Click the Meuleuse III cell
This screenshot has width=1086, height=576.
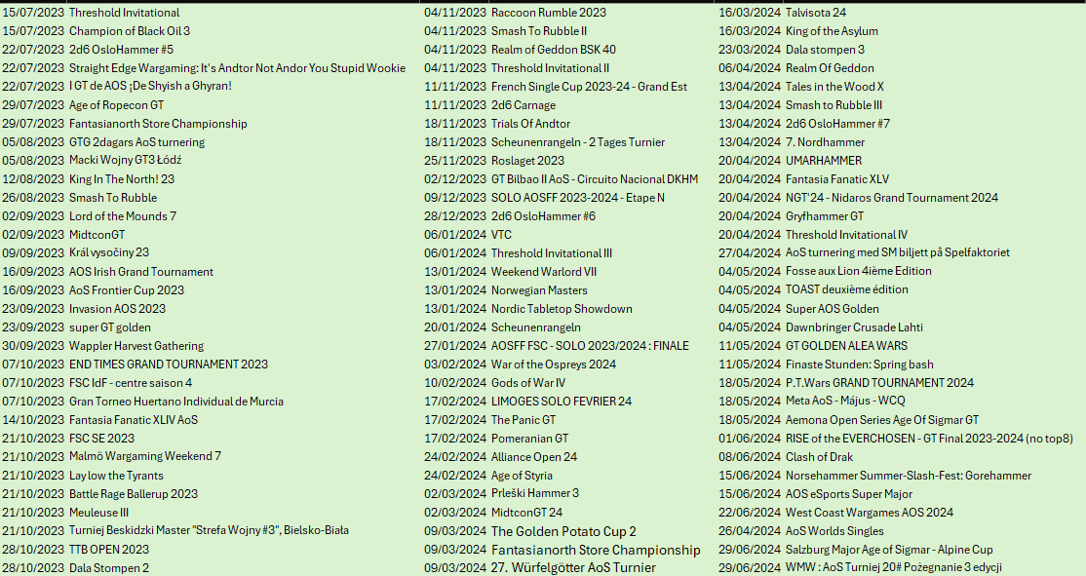click(99, 513)
